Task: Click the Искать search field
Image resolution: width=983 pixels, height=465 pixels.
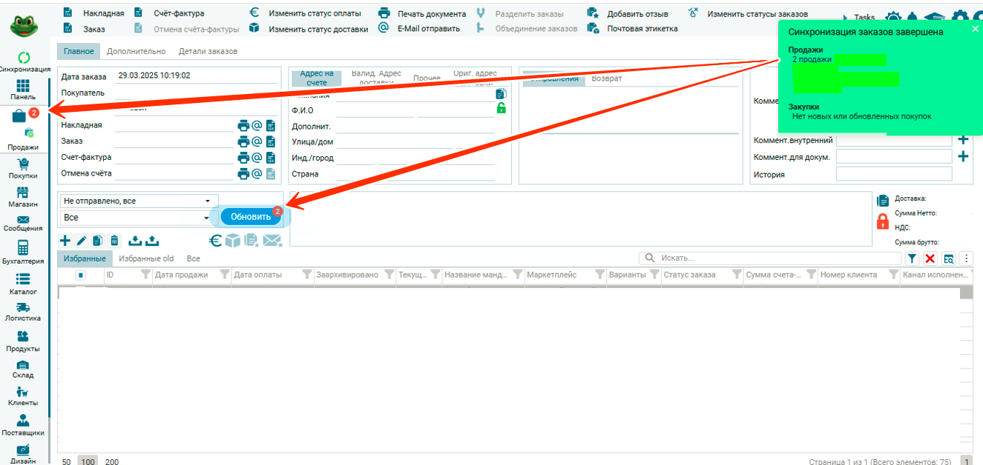Action: (772, 258)
